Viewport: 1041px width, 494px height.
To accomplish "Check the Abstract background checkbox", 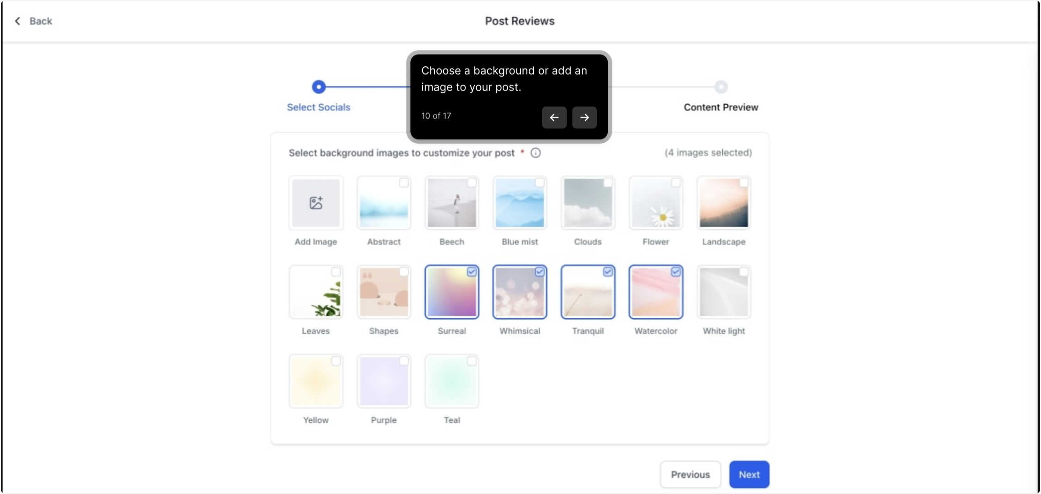I will [x=404, y=183].
